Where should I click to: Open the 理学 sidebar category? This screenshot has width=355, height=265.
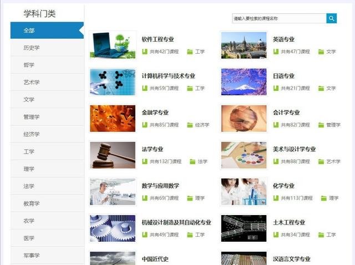(47, 169)
